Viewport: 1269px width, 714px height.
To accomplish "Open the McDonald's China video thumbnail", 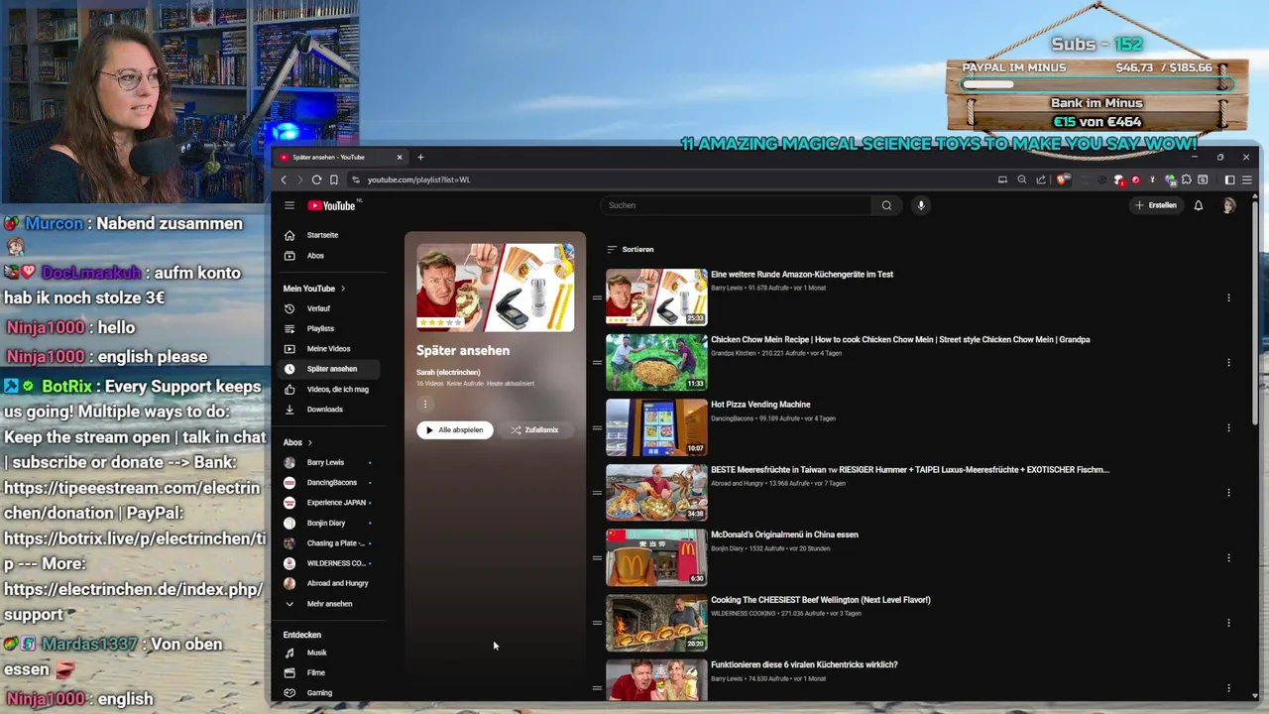I will coord(656,557).
